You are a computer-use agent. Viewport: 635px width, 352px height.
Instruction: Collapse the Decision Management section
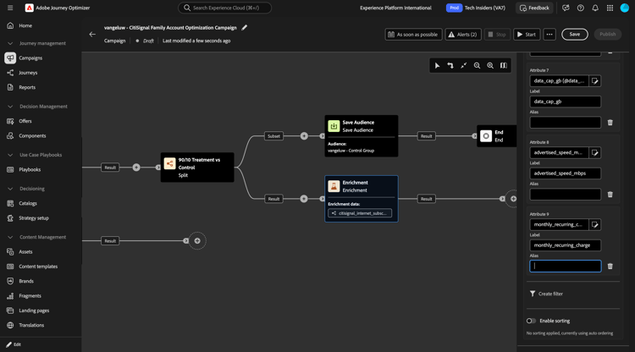[x=10, y=107]
